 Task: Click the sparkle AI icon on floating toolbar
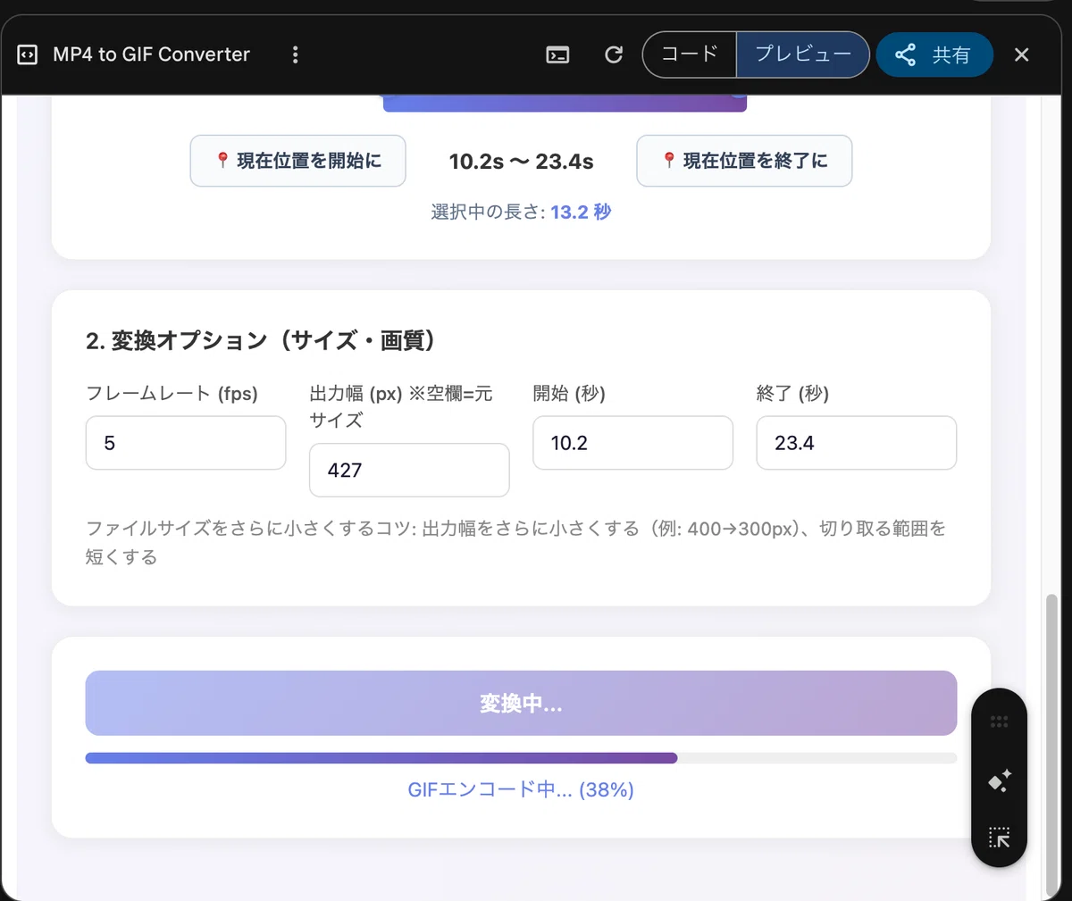(999, 780)
